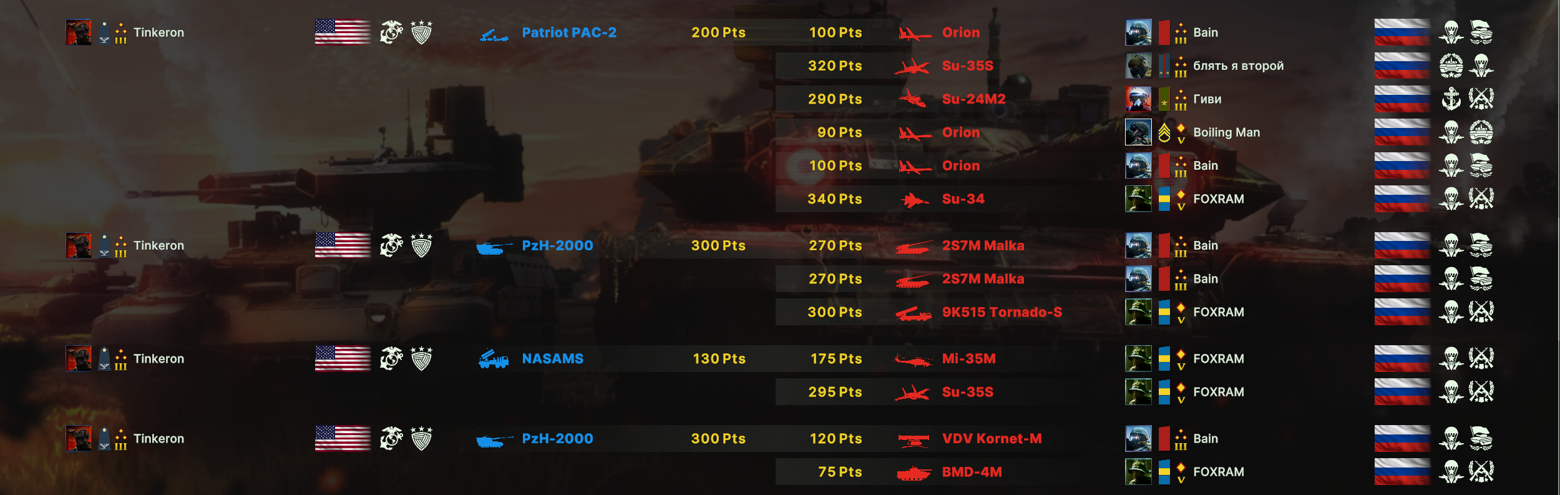1560x495 pixels.
Task: Click the 340 Pts value for Su-34
Action: 834,199
